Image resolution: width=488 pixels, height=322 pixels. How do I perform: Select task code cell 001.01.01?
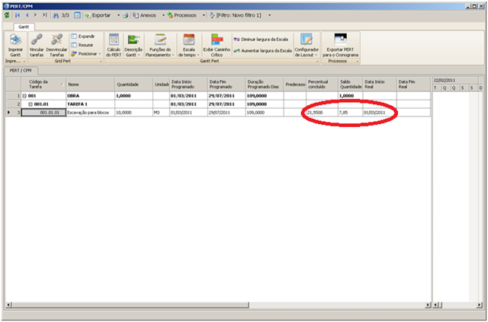[x=43, y=113]
